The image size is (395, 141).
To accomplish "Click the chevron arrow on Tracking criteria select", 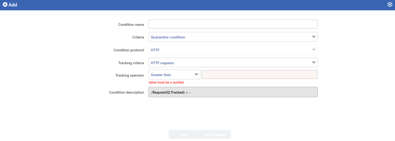I will [314, 62].
